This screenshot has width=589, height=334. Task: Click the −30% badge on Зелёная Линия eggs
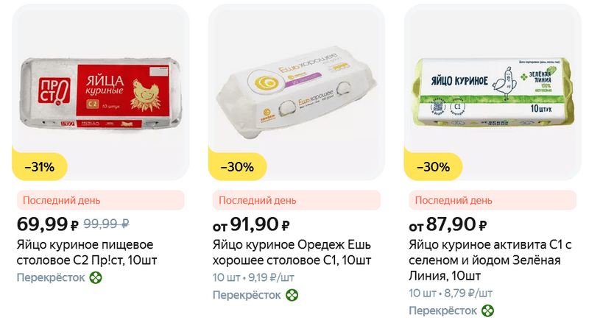pyautogui.click(x=433, y=167)
